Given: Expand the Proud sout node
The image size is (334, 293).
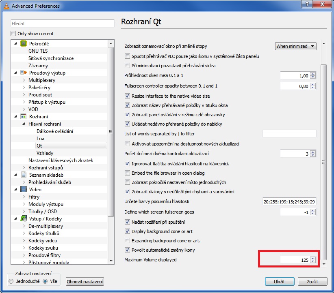Looking at the screenshot, I should (24, 95).
